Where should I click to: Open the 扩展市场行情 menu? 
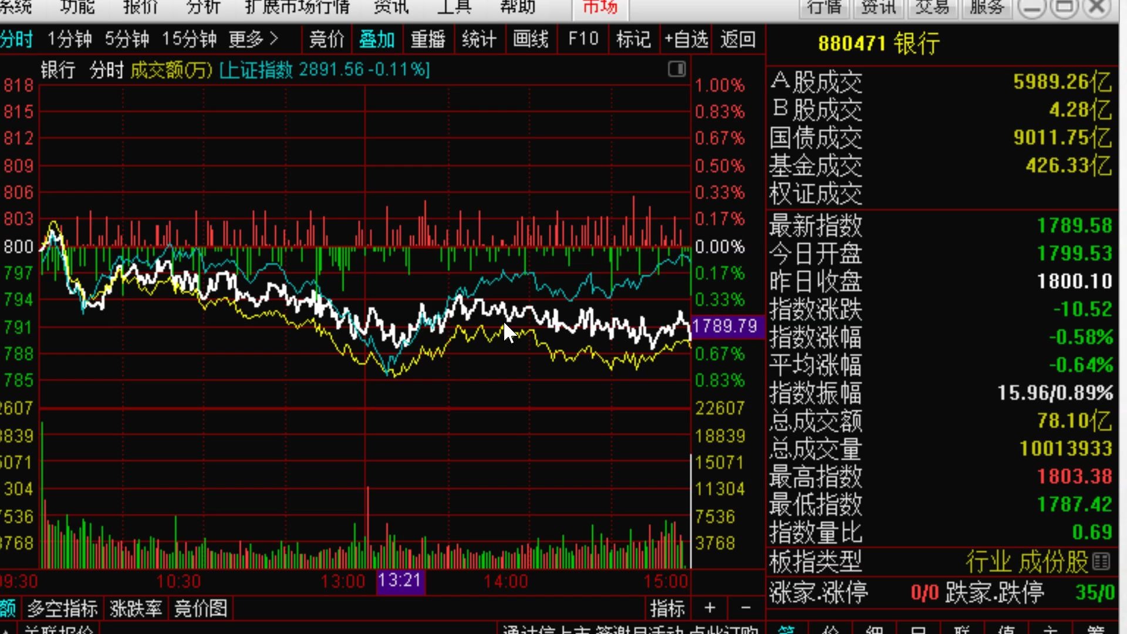pyautogui.click(x=297, y=6)
